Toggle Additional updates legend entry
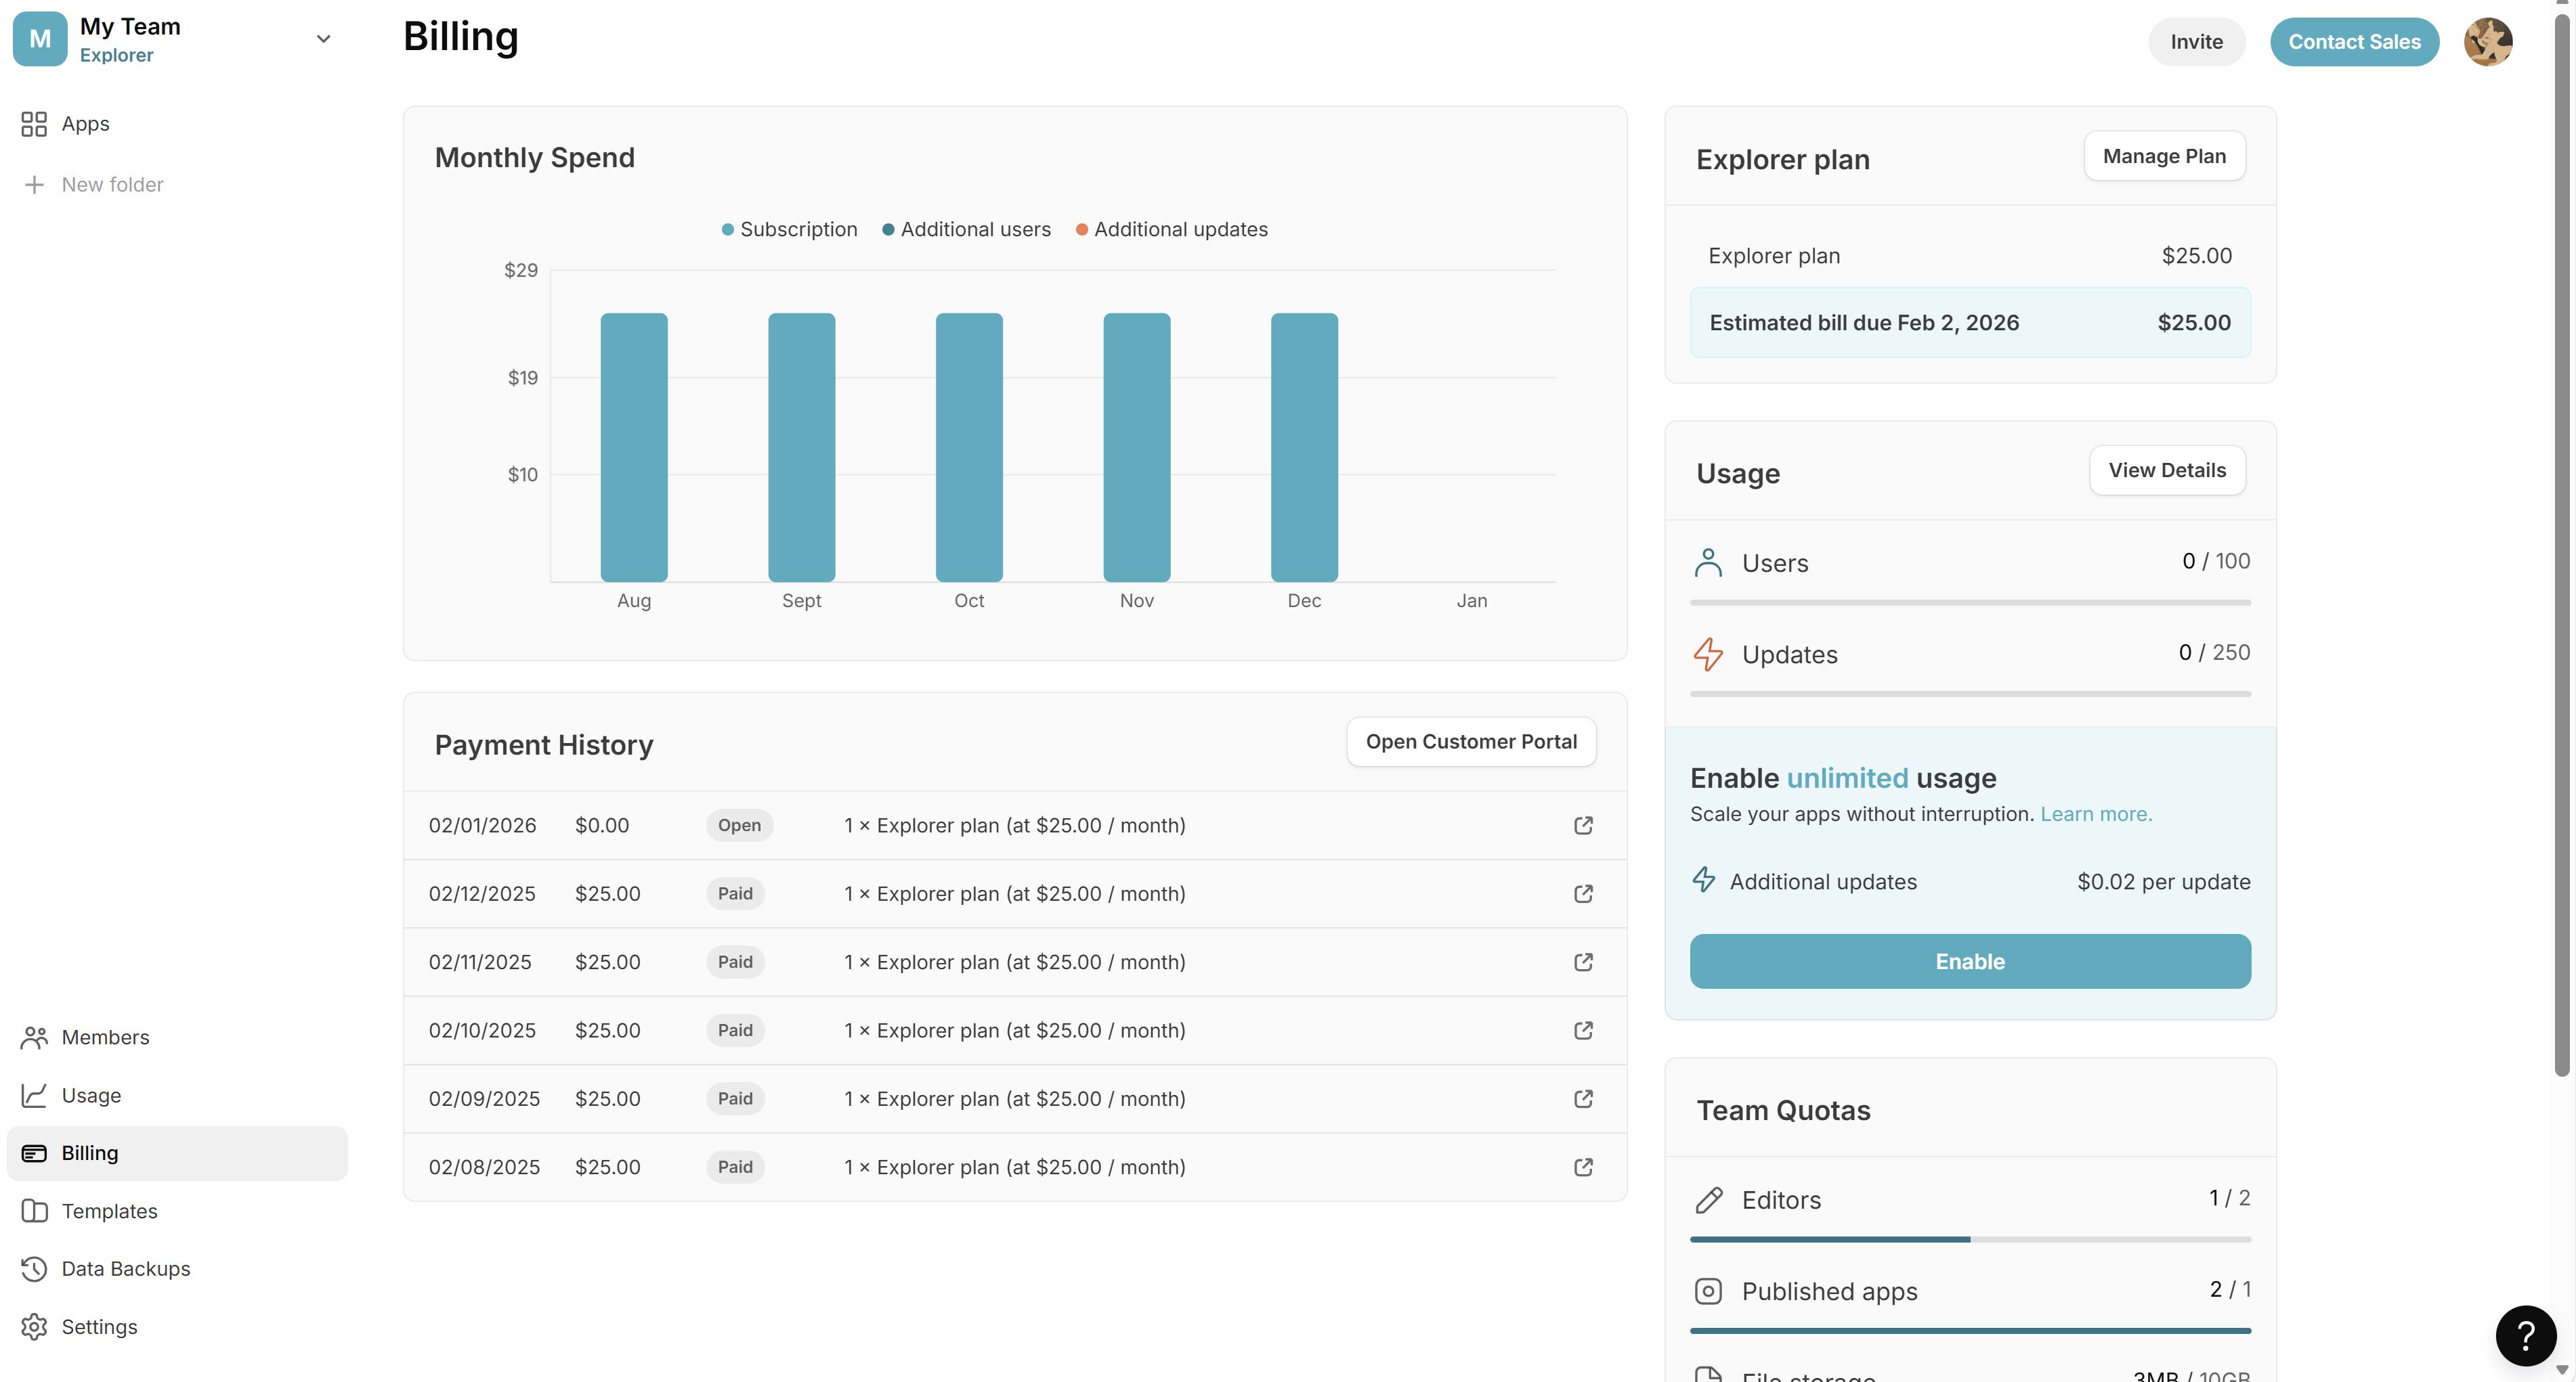2576x1382 pixels. tap(1171, 230)
